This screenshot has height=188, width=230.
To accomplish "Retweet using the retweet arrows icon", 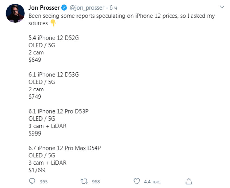I will tap(85, 181).
